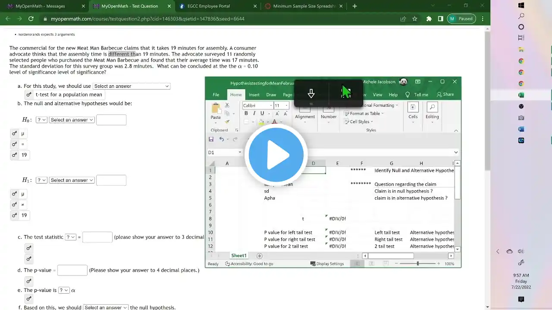Open the Name Box D1 dropdown arrow
Image resolution: width=552 pixels, height=310 pixels.
(x=240, y=152)
